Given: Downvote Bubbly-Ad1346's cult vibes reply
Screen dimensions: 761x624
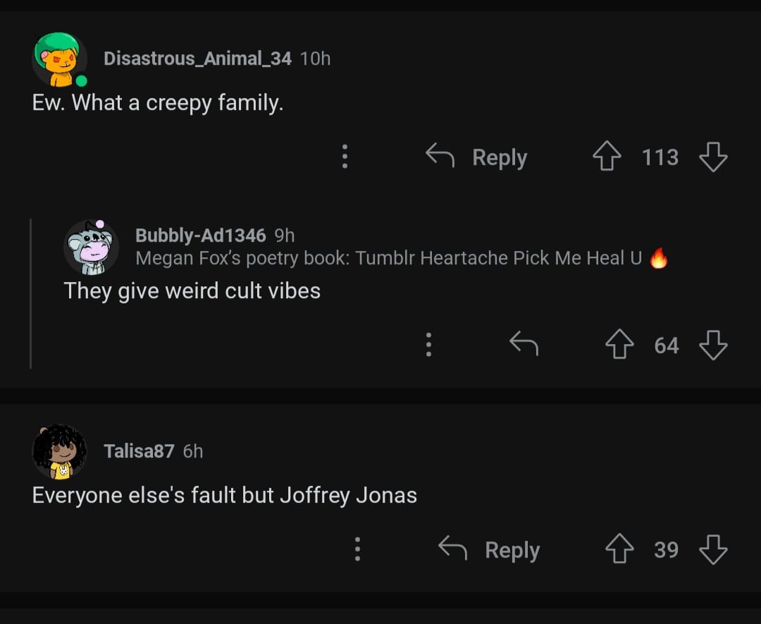Looking at the screenshot, I should point(712,345).
